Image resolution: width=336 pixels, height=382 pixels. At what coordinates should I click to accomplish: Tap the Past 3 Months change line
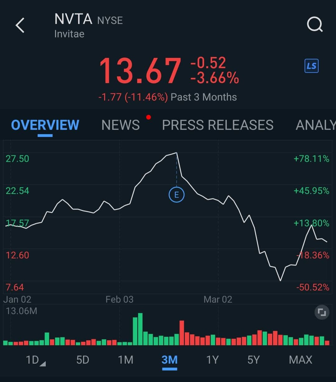[167, 97]
